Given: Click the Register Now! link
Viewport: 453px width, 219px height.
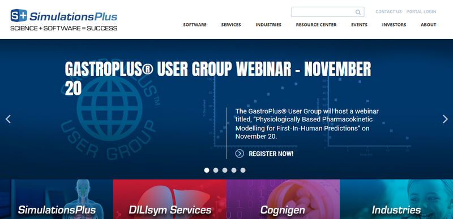Looking at the screenshot, I should (x=271, y=154).
